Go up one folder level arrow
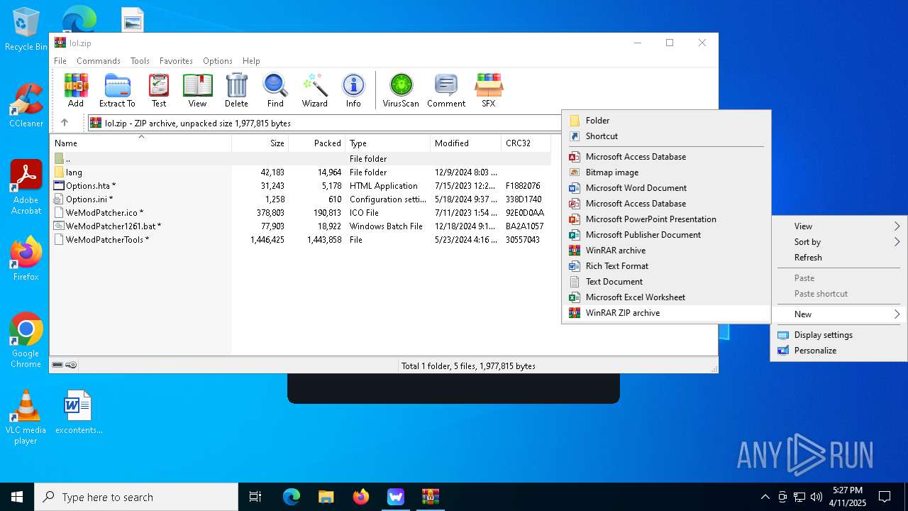Viewport: 908px width, 511px height. point(65,123)
